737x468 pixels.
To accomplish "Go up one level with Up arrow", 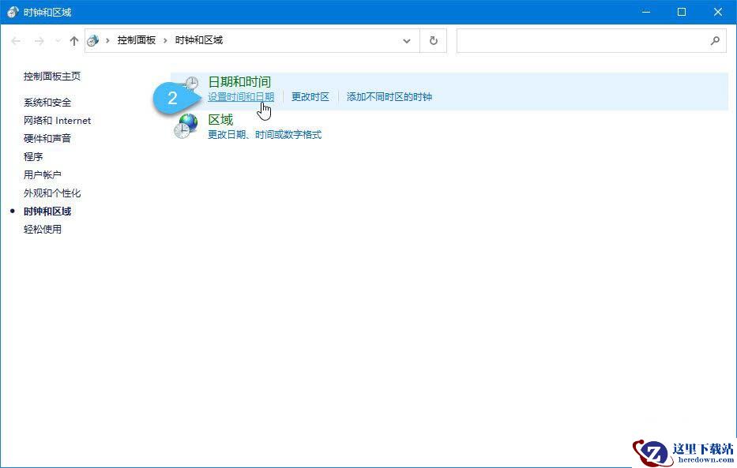I will (73, 41).
